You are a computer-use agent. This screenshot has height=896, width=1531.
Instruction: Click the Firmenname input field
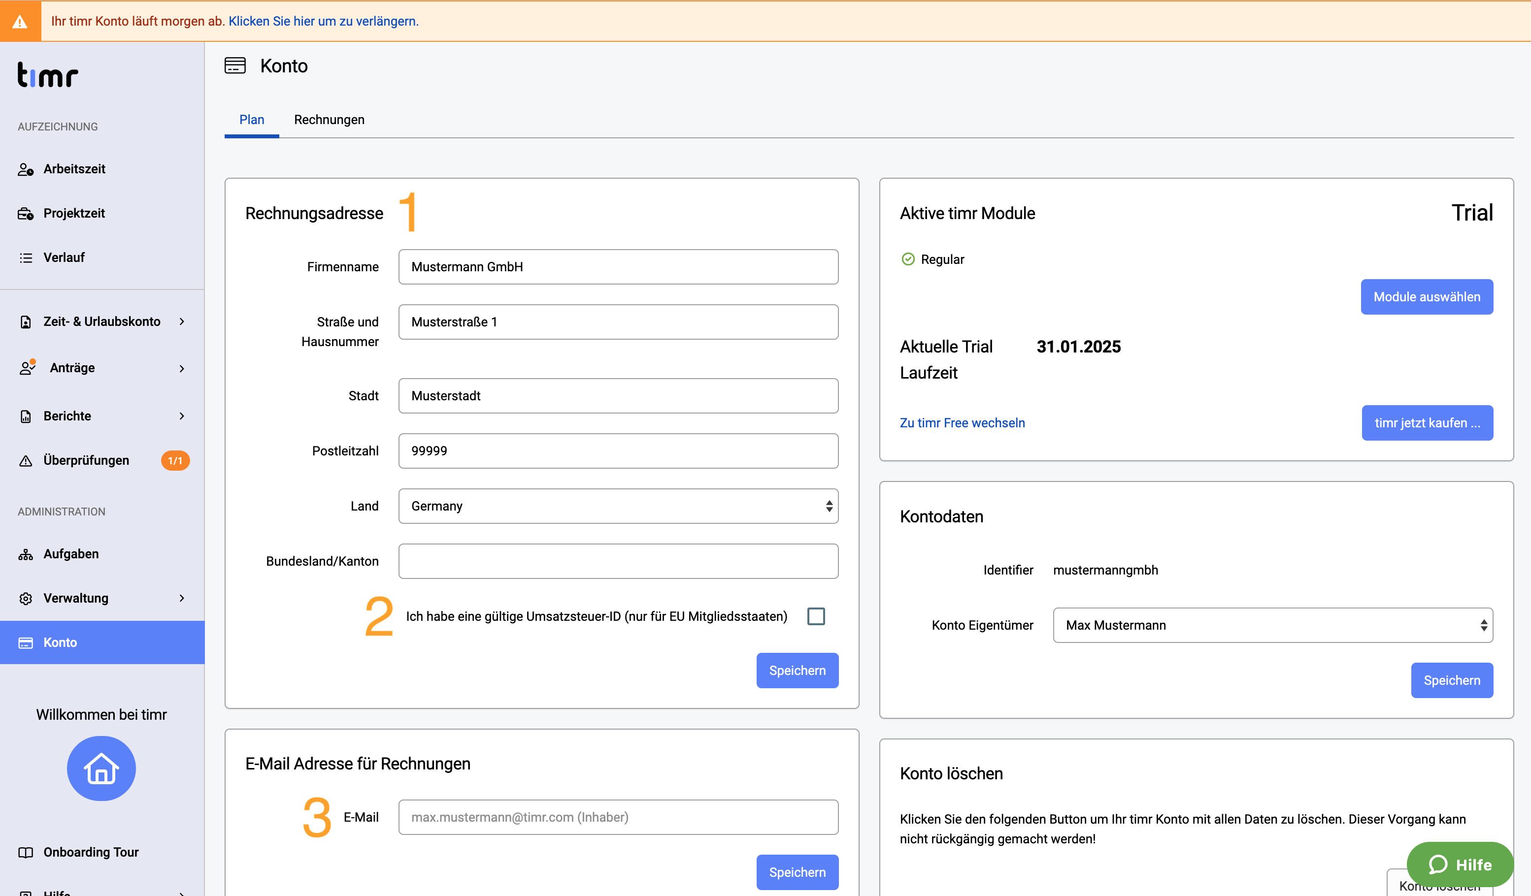coord(619,267)
